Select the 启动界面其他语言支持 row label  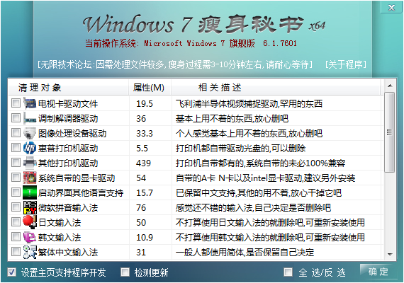[x=81, y=193]
